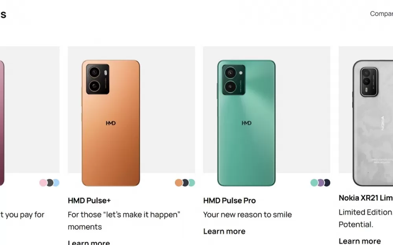The image size is (393, 245).
Task: Click the partially visible pink phone image
Action: tap(2, 123)
